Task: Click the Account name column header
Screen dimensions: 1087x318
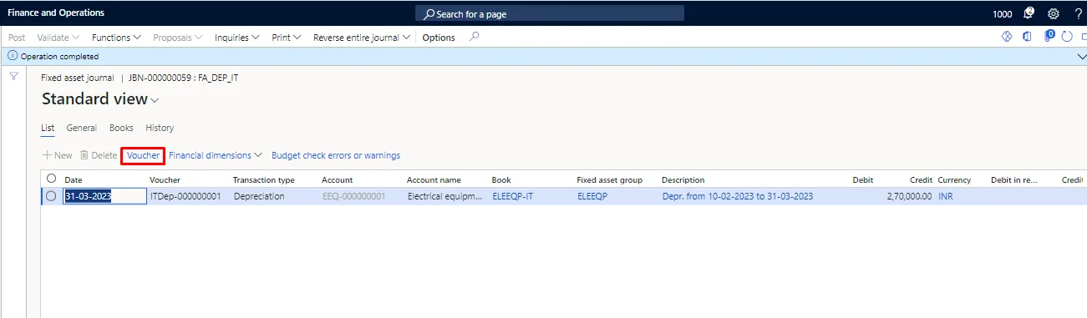Action: tap(434, 179)
